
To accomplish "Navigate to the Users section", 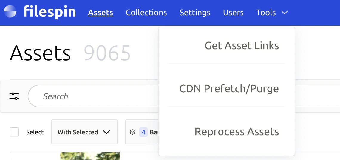I will click(x=233, y=13).
